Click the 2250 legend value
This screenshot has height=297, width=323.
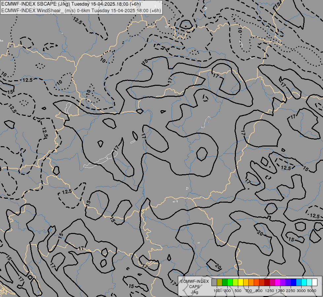click(x=291, y=291)
